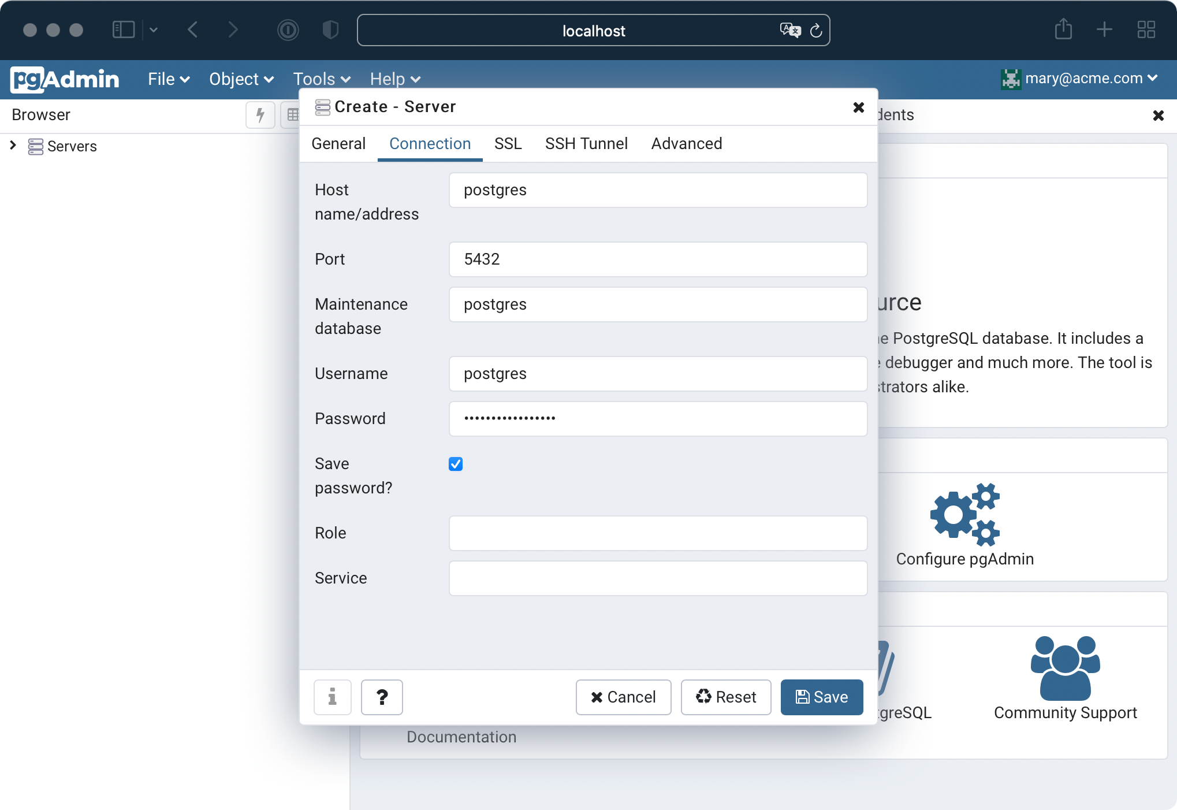Click the Host name/address field
The height and width of the screenshot is (810, 1177).
click(x=658, y=190)
